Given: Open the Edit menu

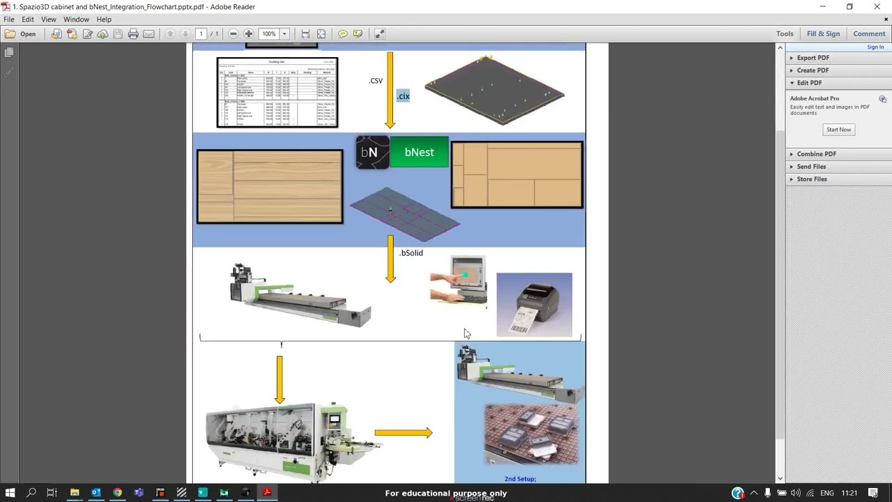Looking at the screenshot, I should coord(28,20).
